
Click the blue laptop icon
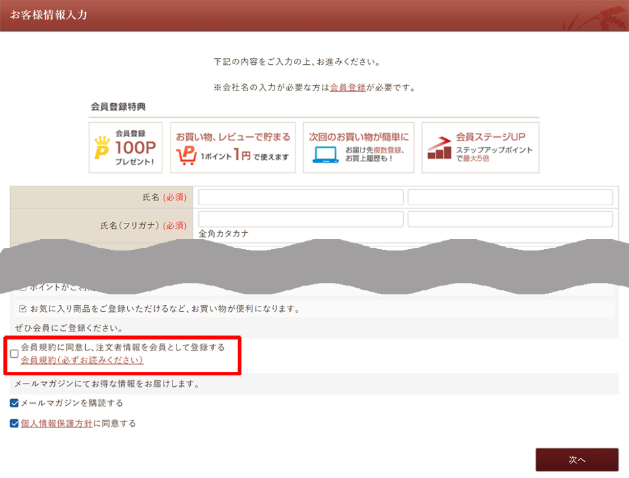[325, 154]
